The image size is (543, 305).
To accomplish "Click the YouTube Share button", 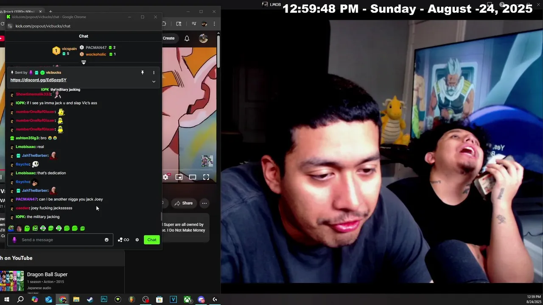I will (183, 203).
